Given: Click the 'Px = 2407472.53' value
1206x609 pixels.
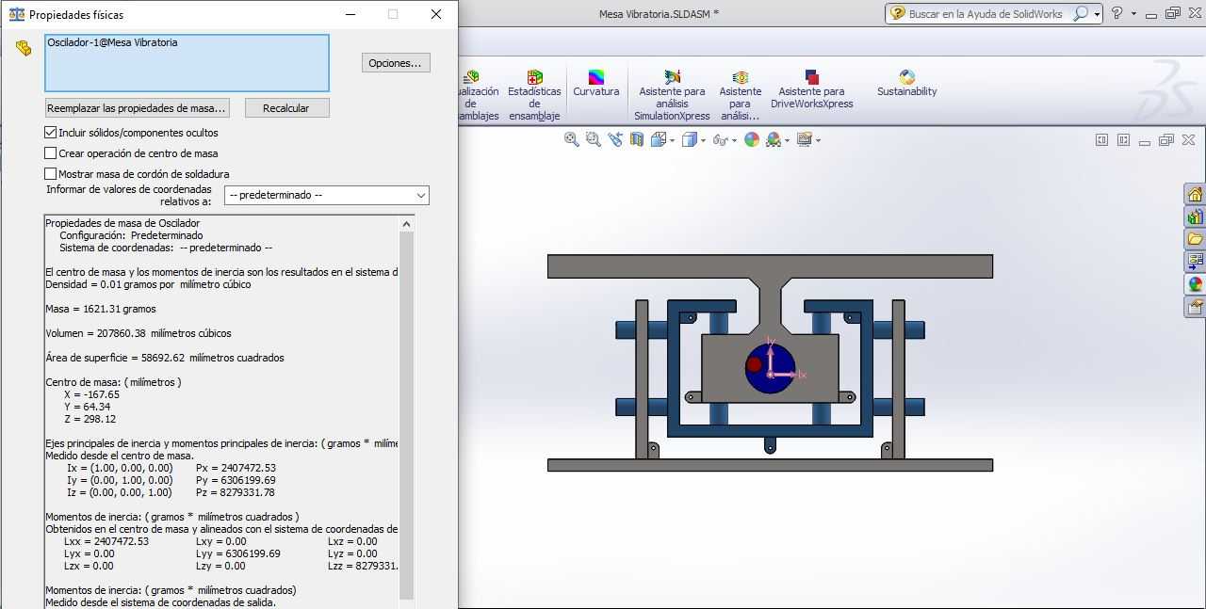Looking at the screenshot, I should [236, 468].
